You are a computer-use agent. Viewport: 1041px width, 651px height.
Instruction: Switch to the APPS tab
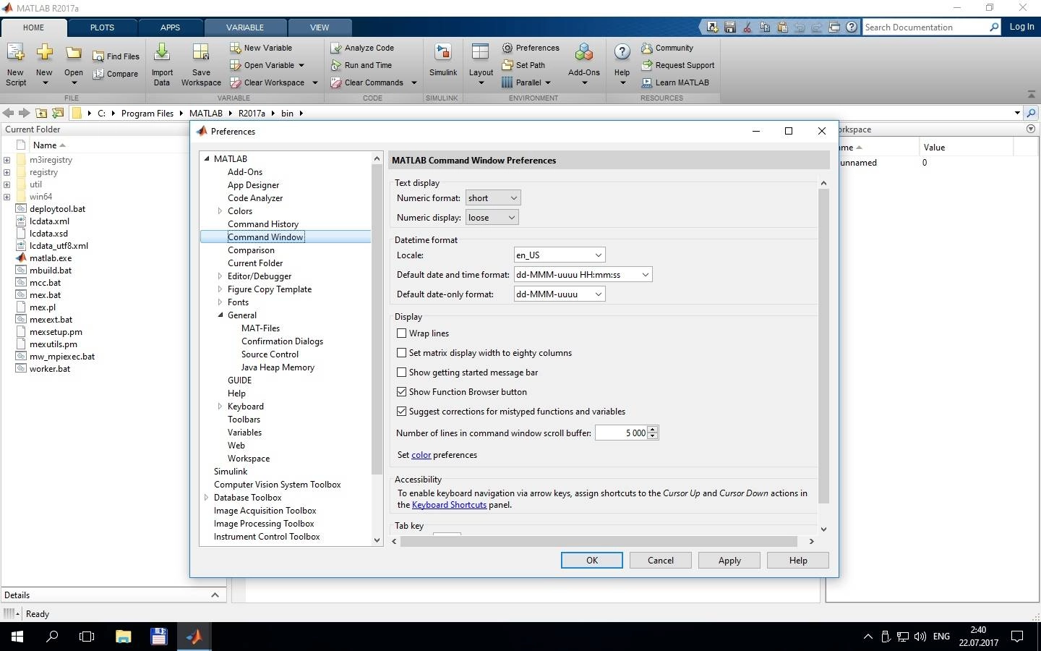(x=170, y=27)
